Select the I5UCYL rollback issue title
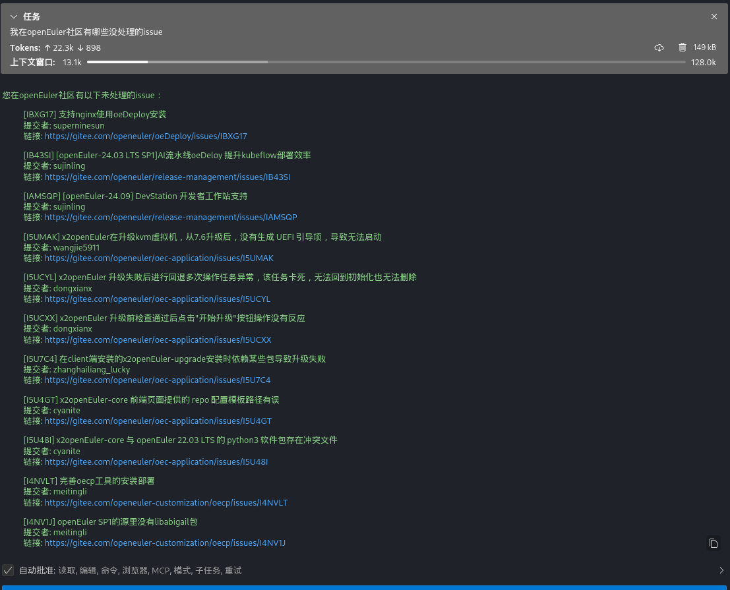 220,278
